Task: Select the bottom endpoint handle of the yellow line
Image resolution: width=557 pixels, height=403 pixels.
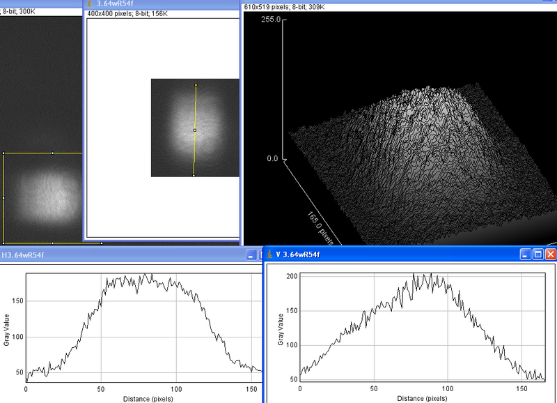Action: coord(194,176)
